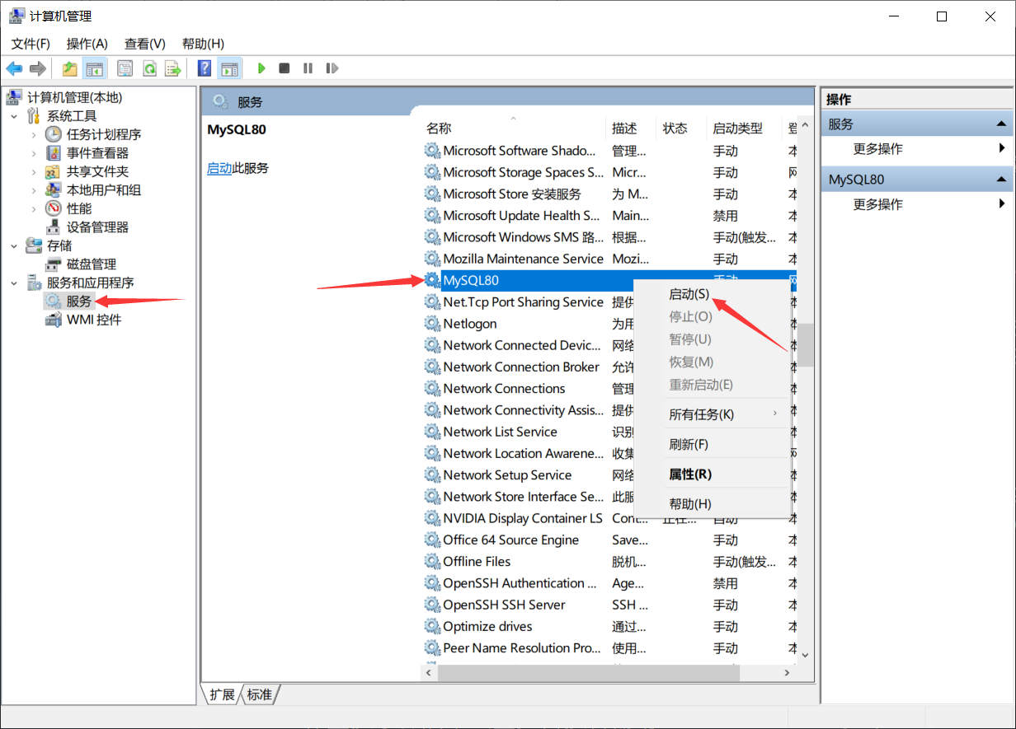Click 更多操作 under 服务 in 操作 pane
1016x729 pixels.
click(877, 149)
